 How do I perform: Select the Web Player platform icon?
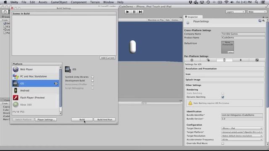coord(16,69)
